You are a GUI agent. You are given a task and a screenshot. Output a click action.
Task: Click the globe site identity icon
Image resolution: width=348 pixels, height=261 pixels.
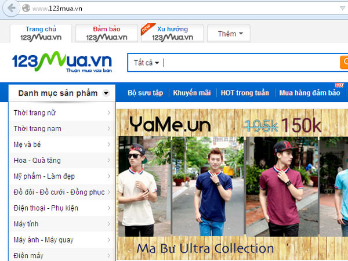pyautogui.click(x=26, y=8)
